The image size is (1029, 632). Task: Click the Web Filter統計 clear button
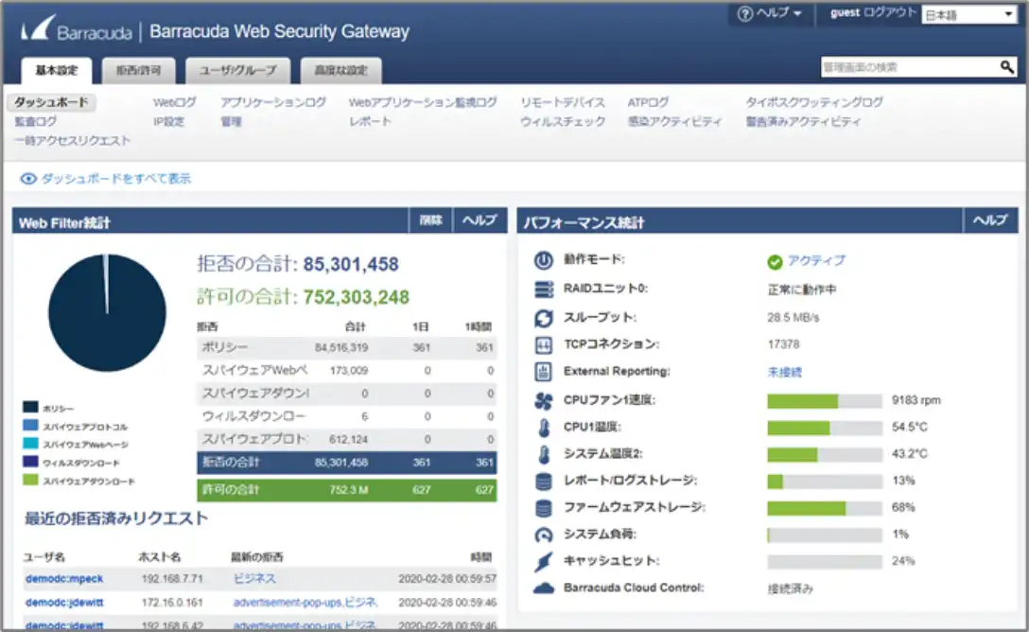tap(430, 220)
